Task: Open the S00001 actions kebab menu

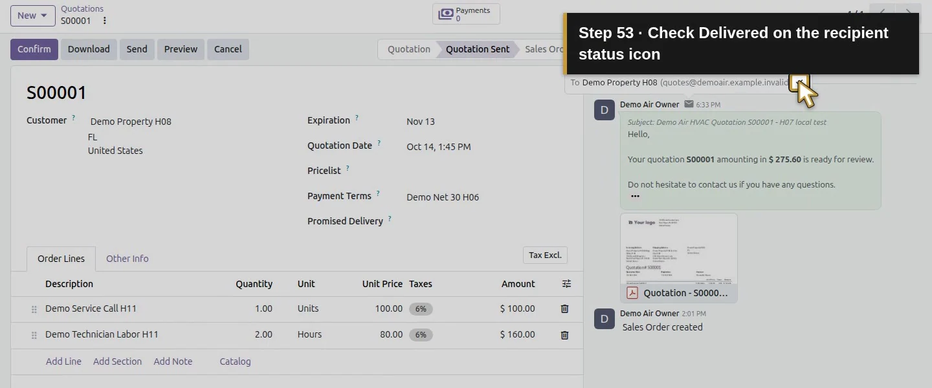Action: tap(105, 21)
